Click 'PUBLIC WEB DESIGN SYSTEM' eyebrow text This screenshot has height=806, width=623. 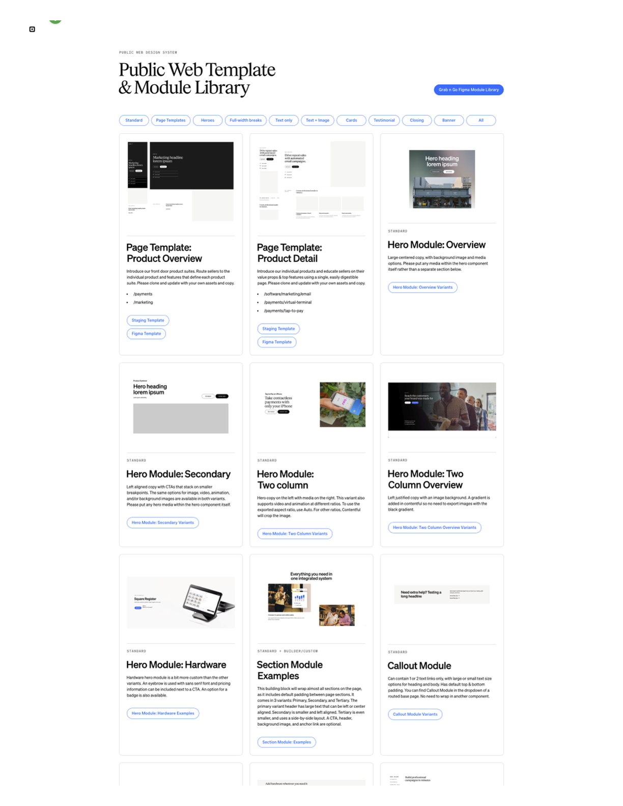[x=148, y=52]
